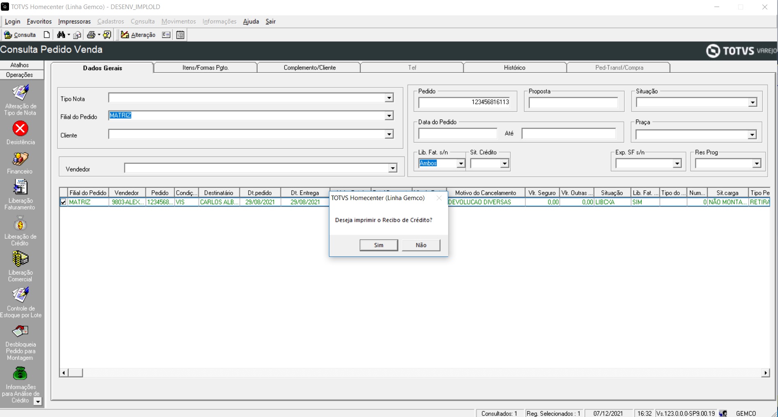The image size is (778, 417).
Task: Click the Alteração toolbar icon
Action: click(x=138, y=35)
